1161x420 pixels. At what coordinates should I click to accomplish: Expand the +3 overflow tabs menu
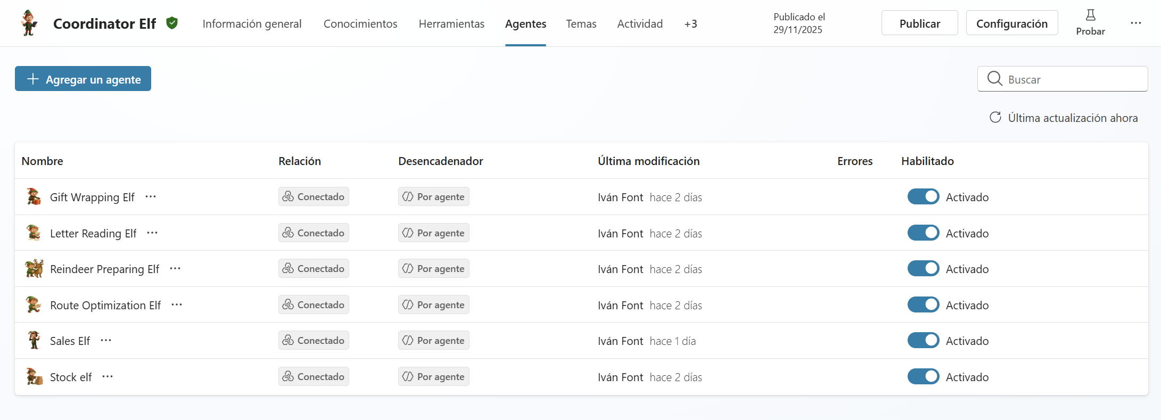point(690,24)
